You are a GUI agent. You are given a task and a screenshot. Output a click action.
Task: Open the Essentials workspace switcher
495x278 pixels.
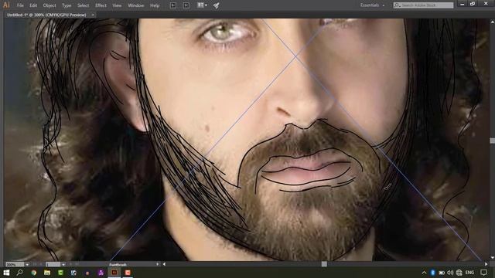coord(373,5)
